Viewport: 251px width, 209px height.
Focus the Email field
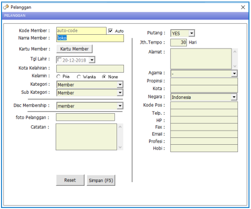point(204,134)
